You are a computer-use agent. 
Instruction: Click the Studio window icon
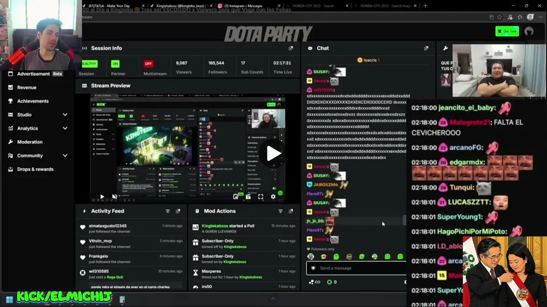point(10,115)
